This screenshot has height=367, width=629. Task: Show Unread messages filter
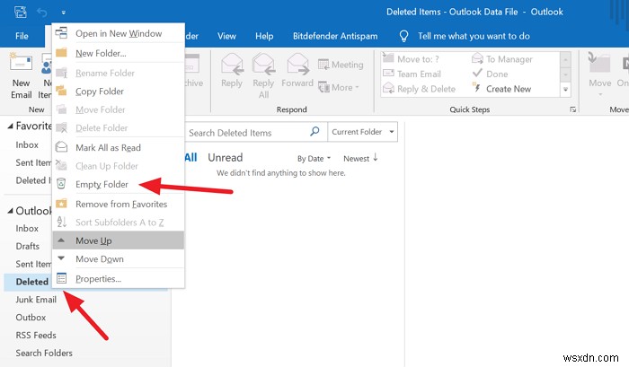pyautogui.click(x=225, y=157)
